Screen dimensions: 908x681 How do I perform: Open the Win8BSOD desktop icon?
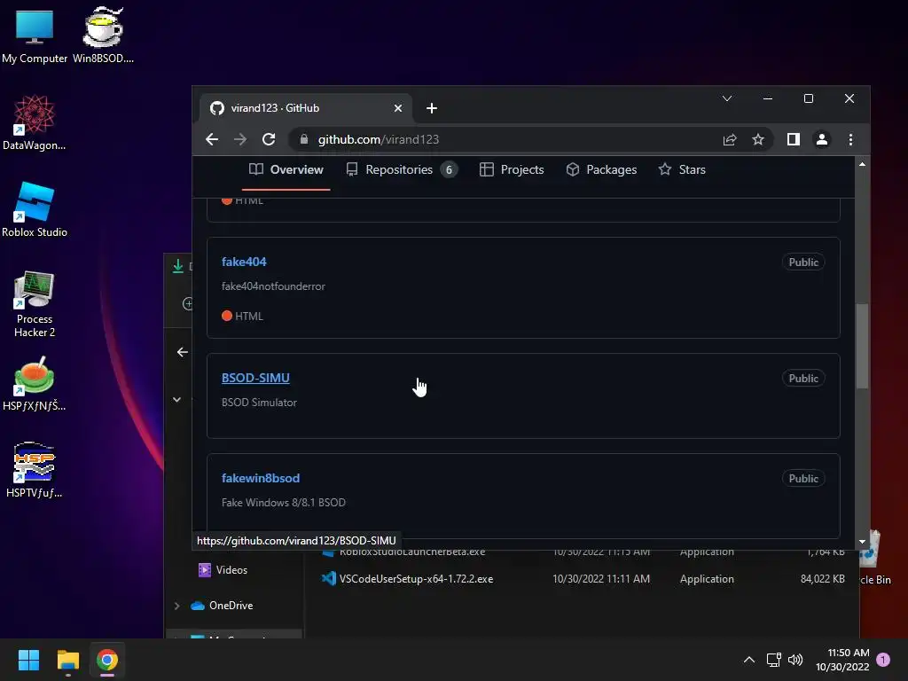pos(103,35)
